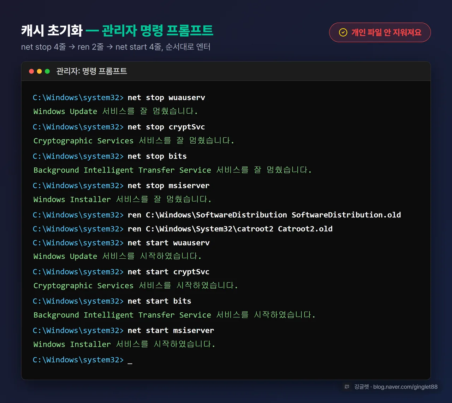Screen dimensions: 452x403
Task: Click output 'Windows Installer 서비스를 시작하였습니다.'
Action: [124, 344]
